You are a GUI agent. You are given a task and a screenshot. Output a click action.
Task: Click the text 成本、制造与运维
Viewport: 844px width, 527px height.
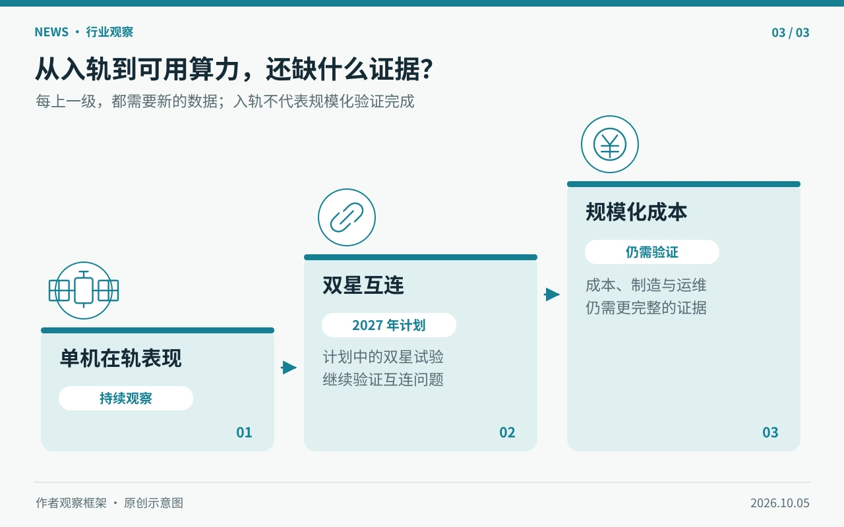tap(646, 285)
